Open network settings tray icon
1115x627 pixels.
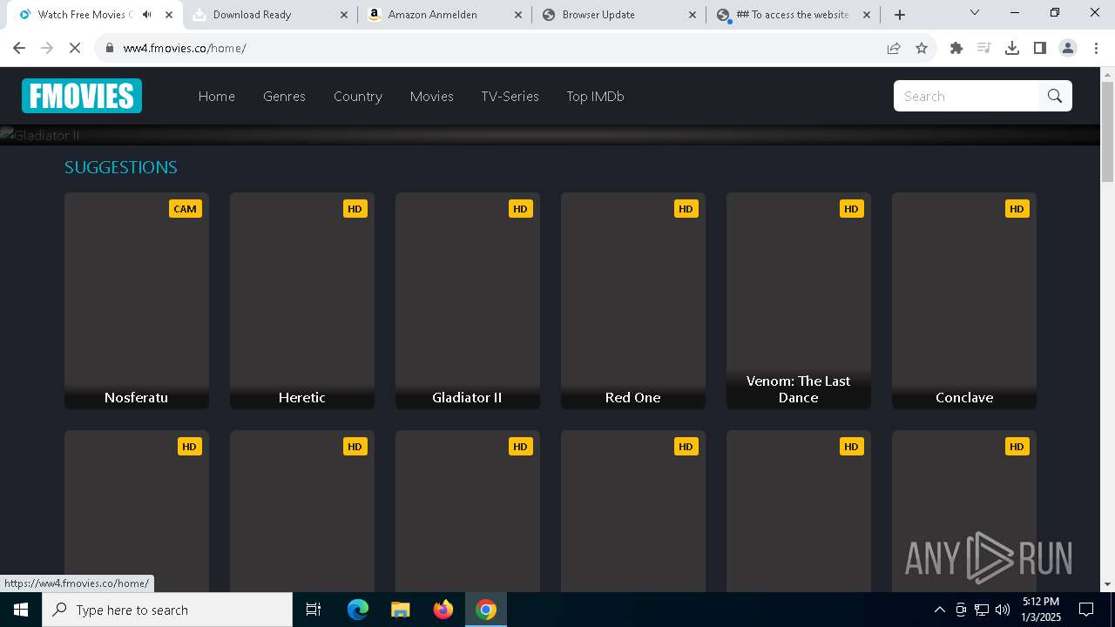982,610
